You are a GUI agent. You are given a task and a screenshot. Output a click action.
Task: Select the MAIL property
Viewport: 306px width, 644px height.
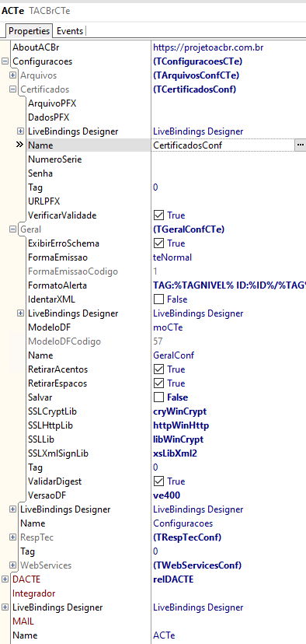[x=23, y=621]
